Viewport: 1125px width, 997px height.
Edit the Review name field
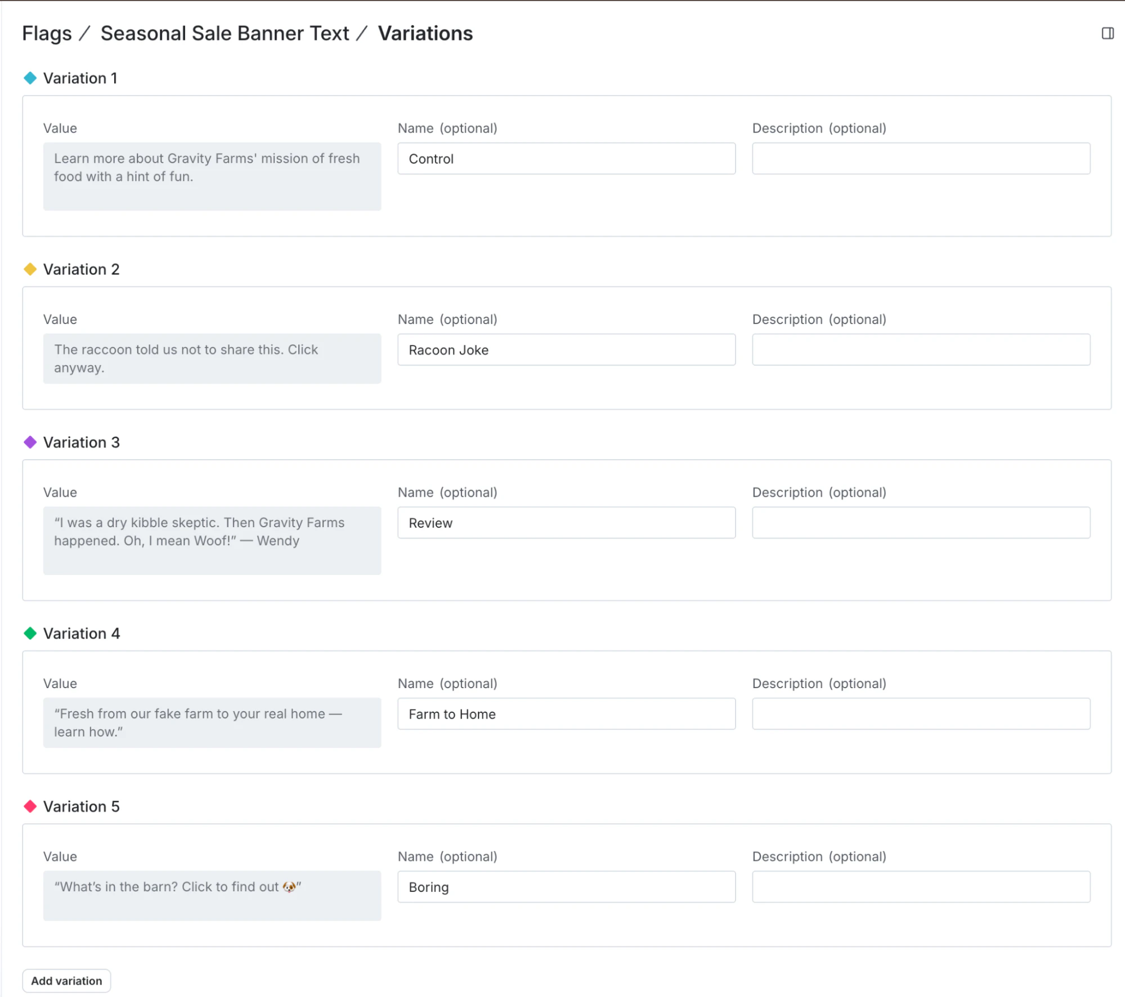(x=566, y=523)
